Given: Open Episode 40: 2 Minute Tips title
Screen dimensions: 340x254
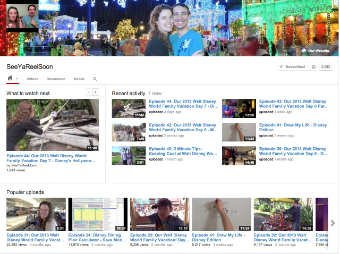Looking at the screenshot, I should [183, 151].
